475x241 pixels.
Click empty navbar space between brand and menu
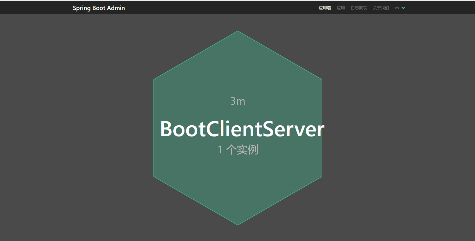click(220, 8)
